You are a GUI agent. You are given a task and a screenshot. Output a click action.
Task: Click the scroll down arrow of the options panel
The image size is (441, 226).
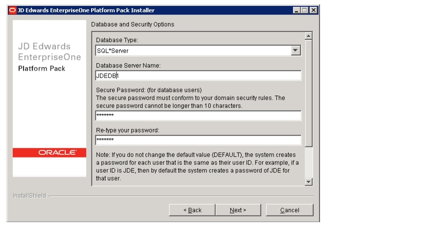click(309, 181)
